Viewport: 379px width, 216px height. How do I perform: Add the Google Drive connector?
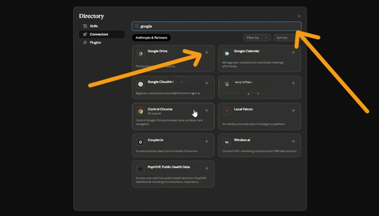click(207, 53)
